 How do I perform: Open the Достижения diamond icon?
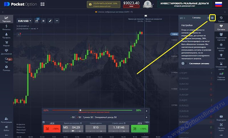(x=6, y=52)
